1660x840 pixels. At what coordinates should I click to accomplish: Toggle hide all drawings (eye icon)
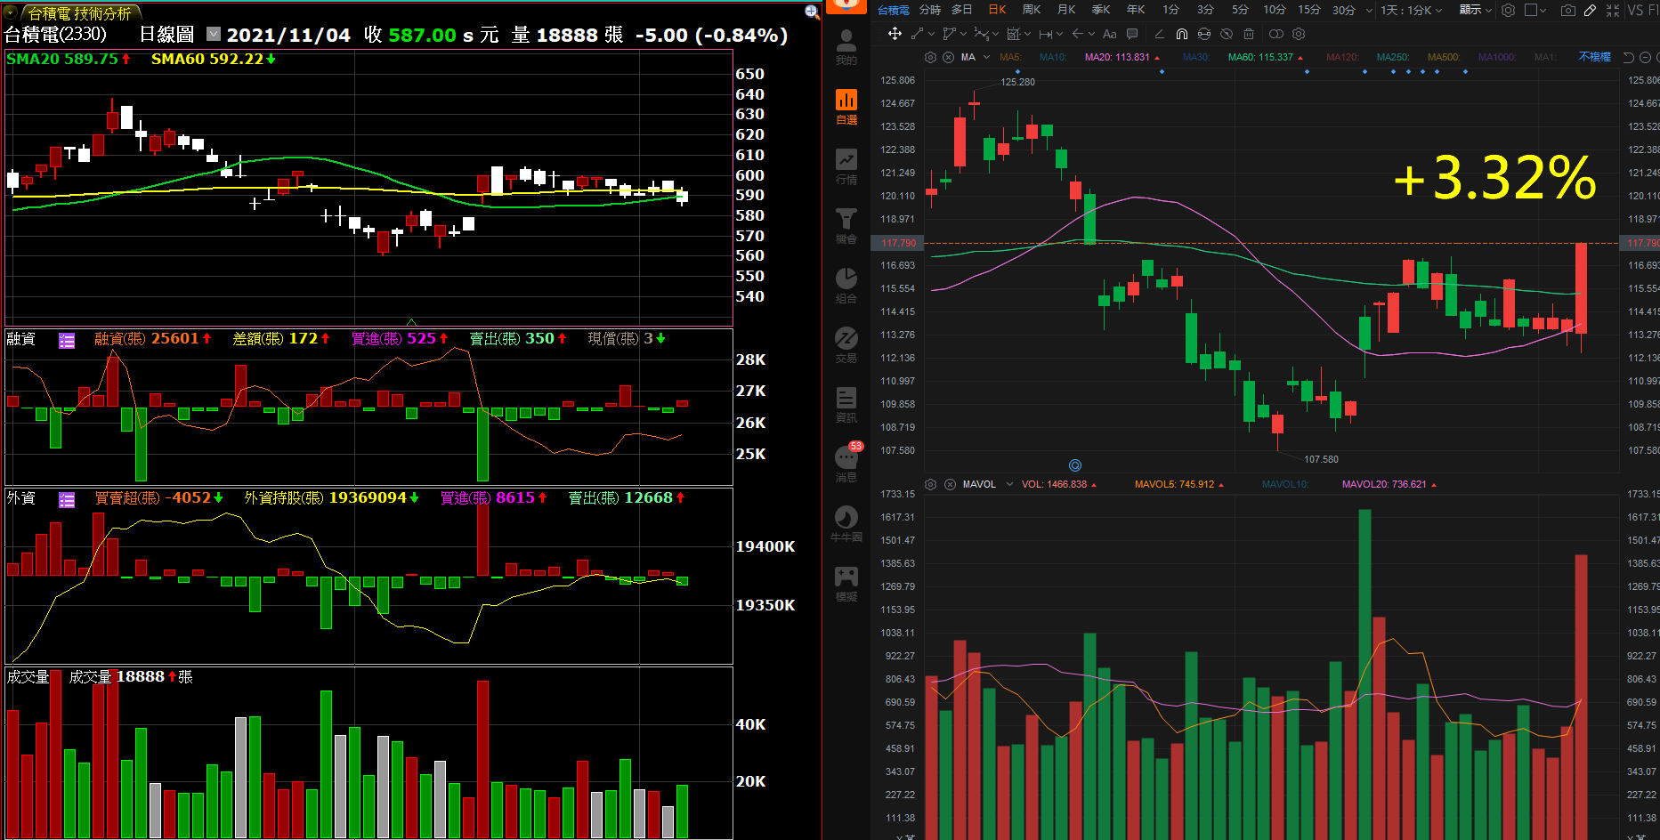pyautogui.click(x=1226, y=34)
